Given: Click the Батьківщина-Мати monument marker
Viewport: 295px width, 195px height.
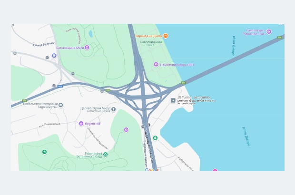Looking at the screenshot, I should pos(87,48).
